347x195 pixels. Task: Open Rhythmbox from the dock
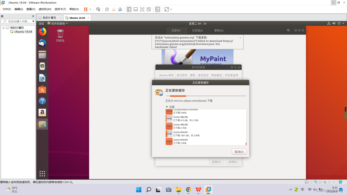click(42, 66)
